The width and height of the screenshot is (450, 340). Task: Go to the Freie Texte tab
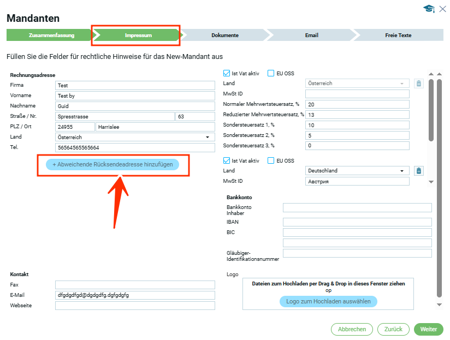(398, 35)
